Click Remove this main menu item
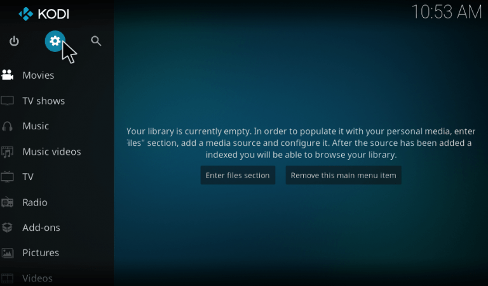The height and width of the screenshot is (286, 488). [x=343, y=176]
